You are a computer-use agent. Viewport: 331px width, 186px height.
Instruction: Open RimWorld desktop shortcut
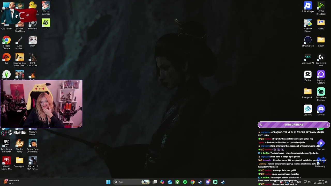point(33,25)
